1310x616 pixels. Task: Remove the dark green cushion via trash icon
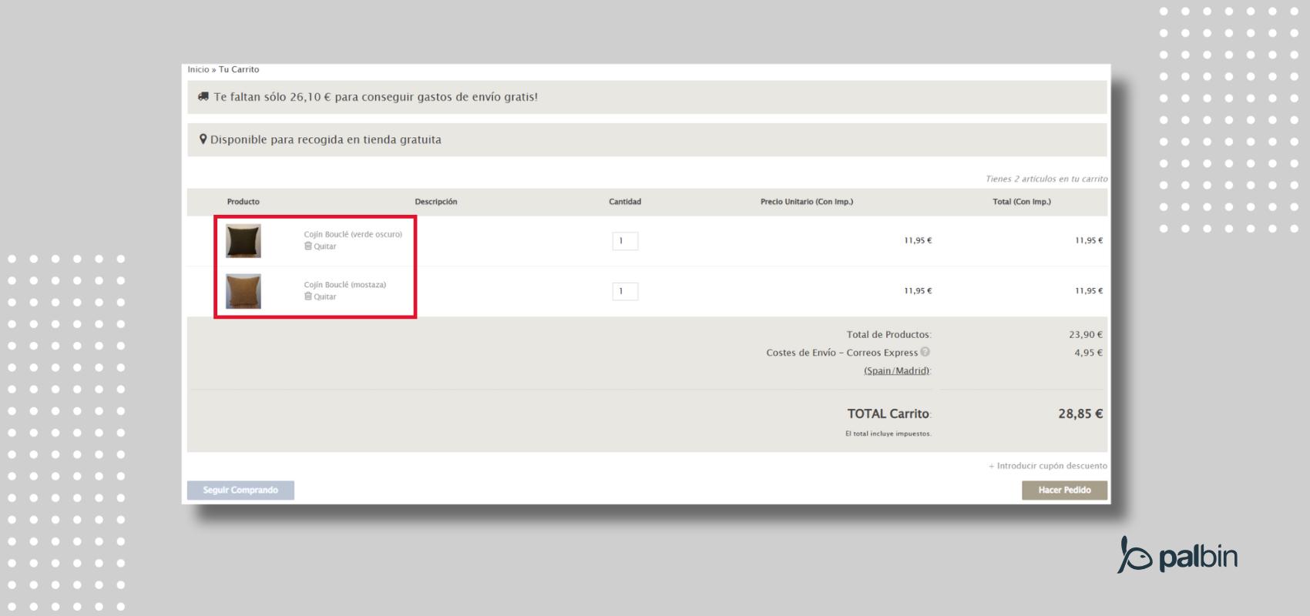click(x=308, y=246)
